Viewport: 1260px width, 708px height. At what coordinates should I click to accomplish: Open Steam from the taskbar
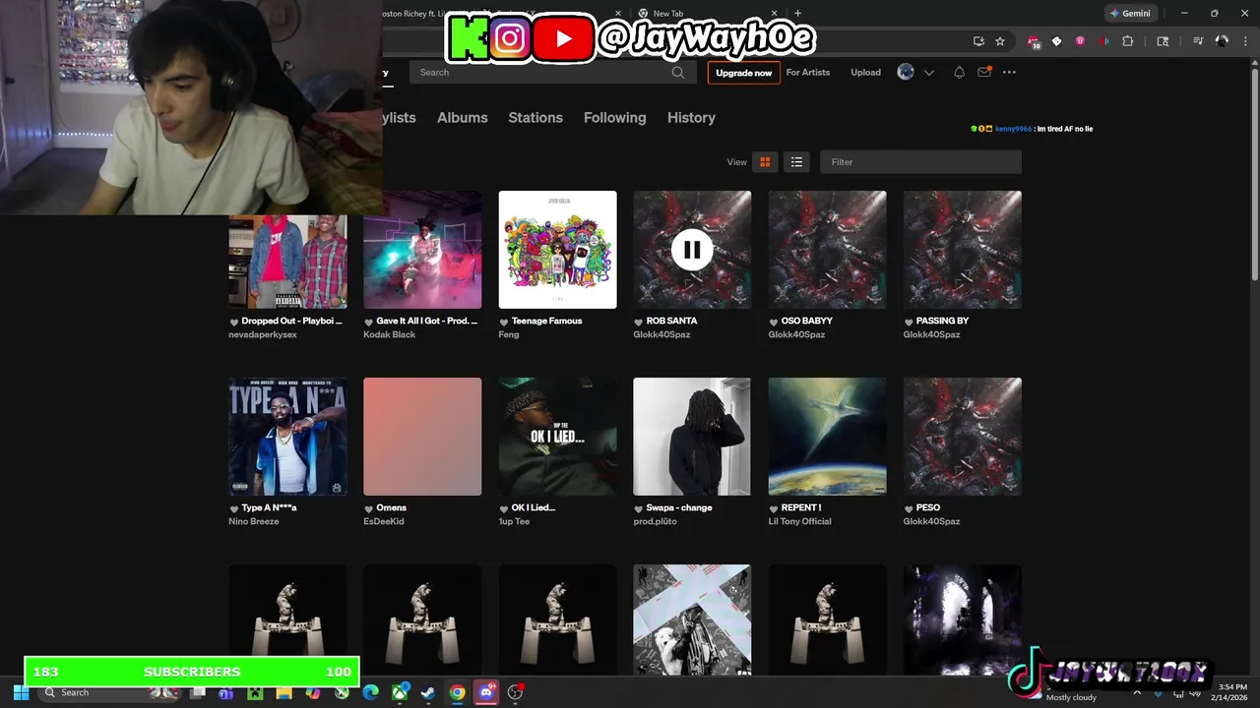pyautogui.click(x=429, y=692)
